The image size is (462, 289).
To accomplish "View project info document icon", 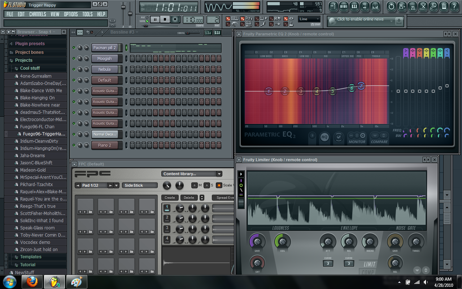I will pyautogui.click(x=444, y=6).
